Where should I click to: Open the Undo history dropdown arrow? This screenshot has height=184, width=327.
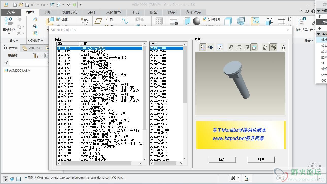click(38, 5)
